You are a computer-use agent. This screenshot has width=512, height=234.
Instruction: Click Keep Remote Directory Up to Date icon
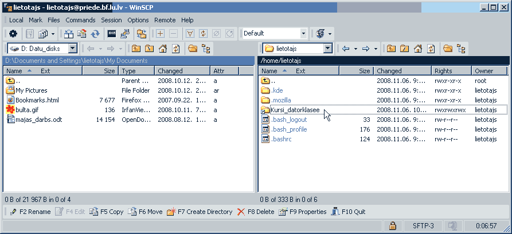coord(82,34)
